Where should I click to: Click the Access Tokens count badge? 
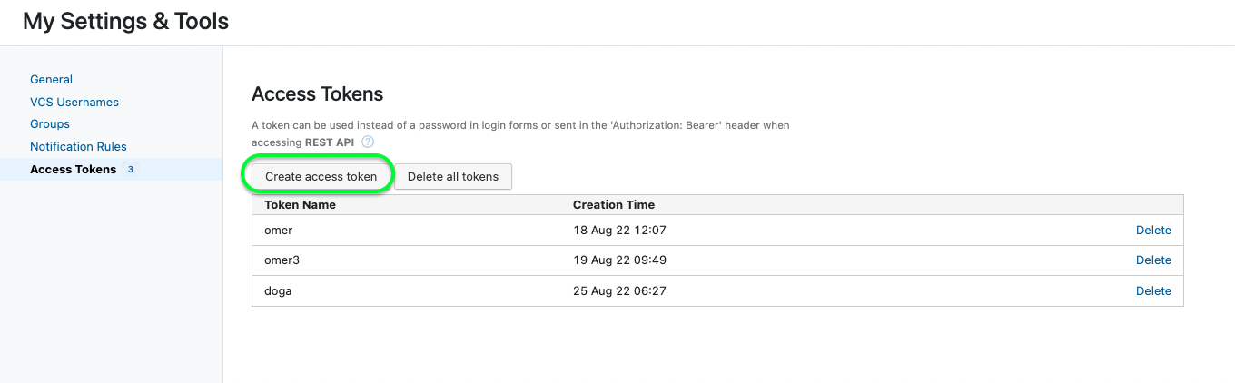coord(131,169)
